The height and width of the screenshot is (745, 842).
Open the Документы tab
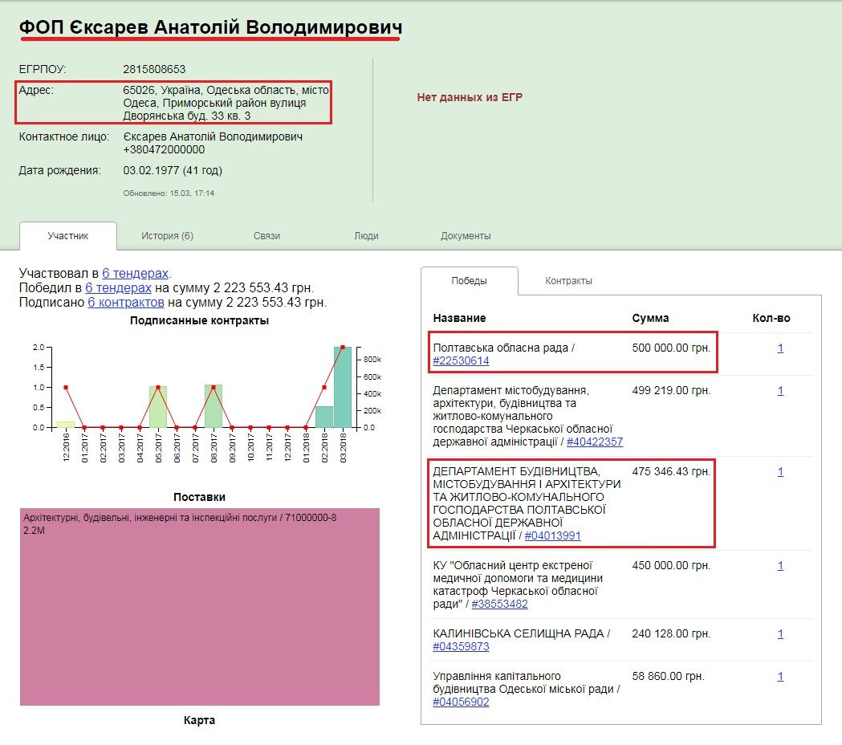[x=466, y=236]
